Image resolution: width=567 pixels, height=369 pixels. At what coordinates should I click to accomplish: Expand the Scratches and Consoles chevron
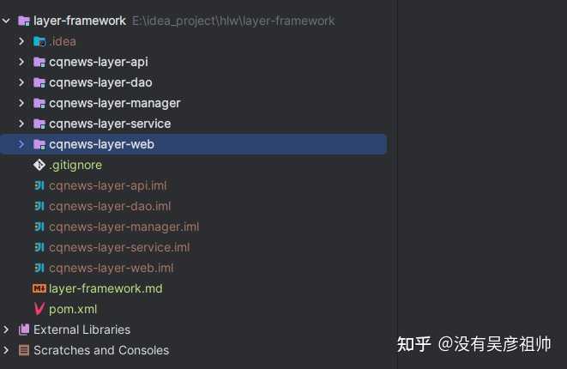click(6, 350)
